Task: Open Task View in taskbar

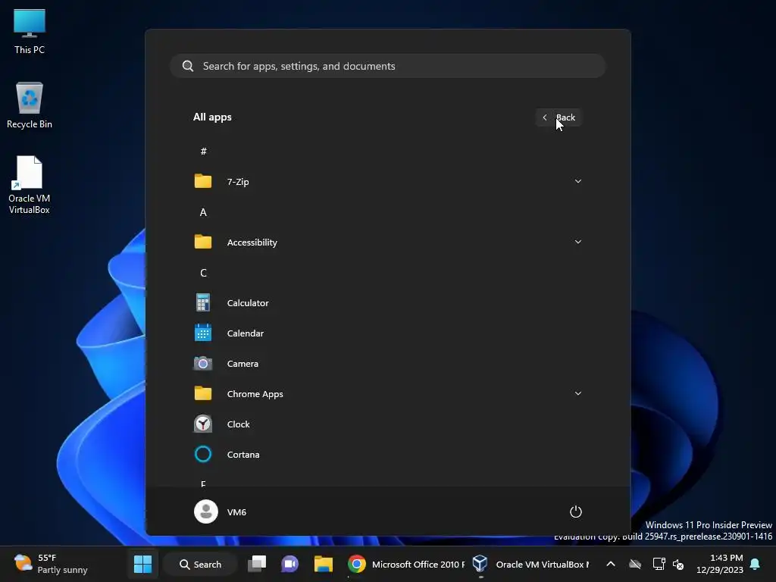Action: click(258, 564)
